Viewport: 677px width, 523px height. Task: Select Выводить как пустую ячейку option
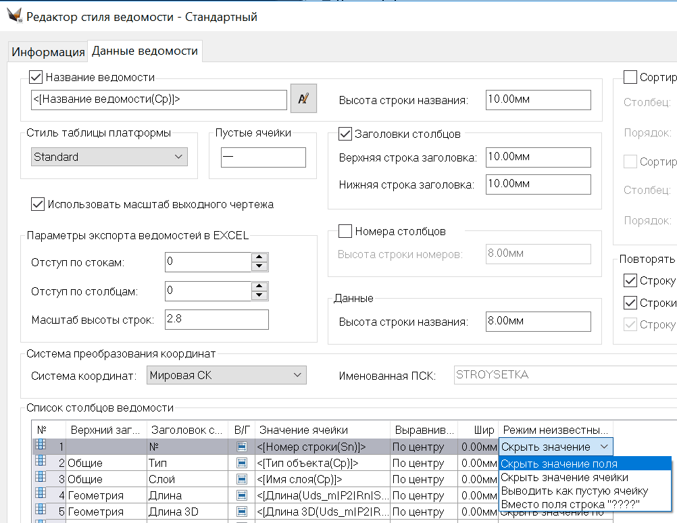coord(574,491)
